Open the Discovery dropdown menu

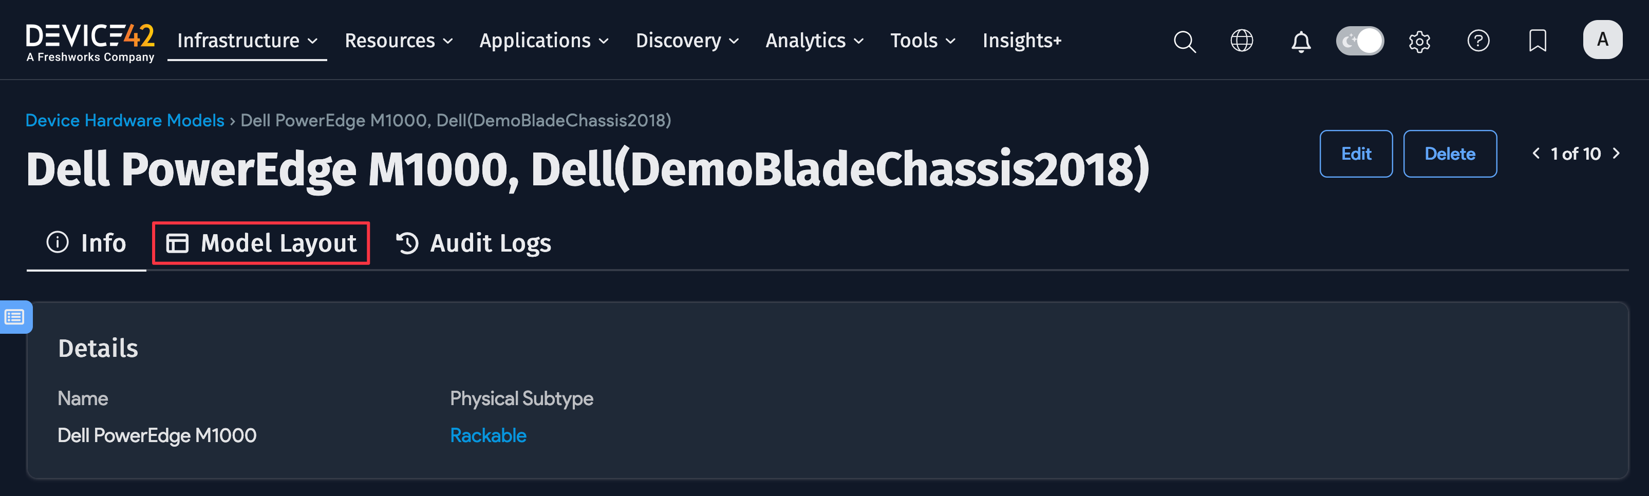(687, 41)
